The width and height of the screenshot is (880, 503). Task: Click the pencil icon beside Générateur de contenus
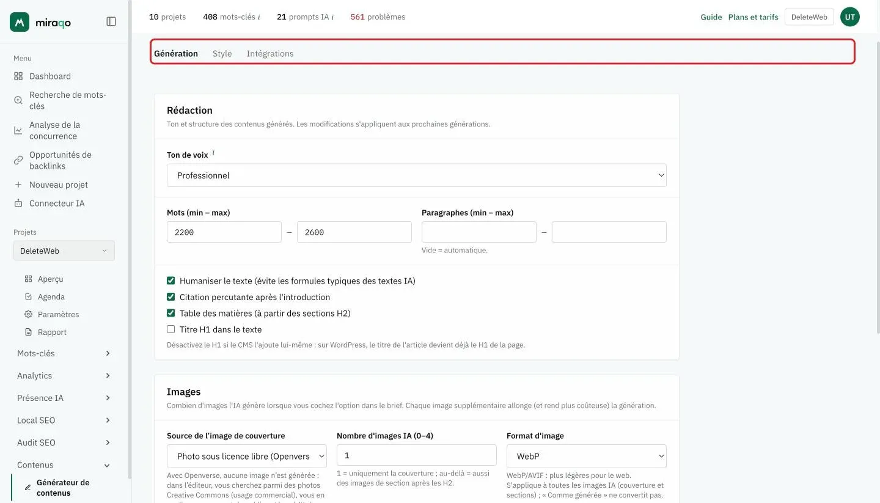28,488
